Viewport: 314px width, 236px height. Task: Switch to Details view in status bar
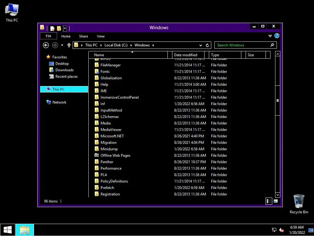tap(269, 201)
